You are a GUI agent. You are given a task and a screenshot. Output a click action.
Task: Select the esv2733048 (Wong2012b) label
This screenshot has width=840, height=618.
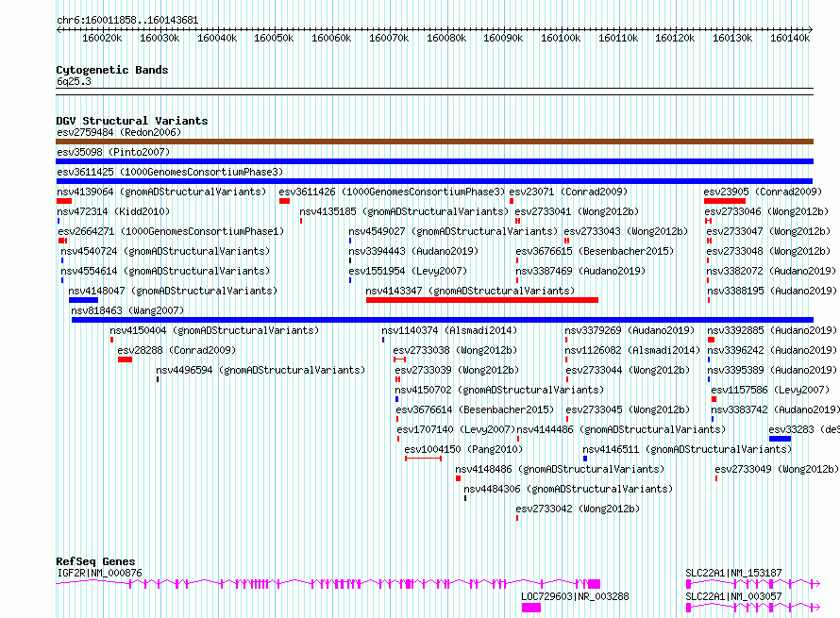pos(768,251)
